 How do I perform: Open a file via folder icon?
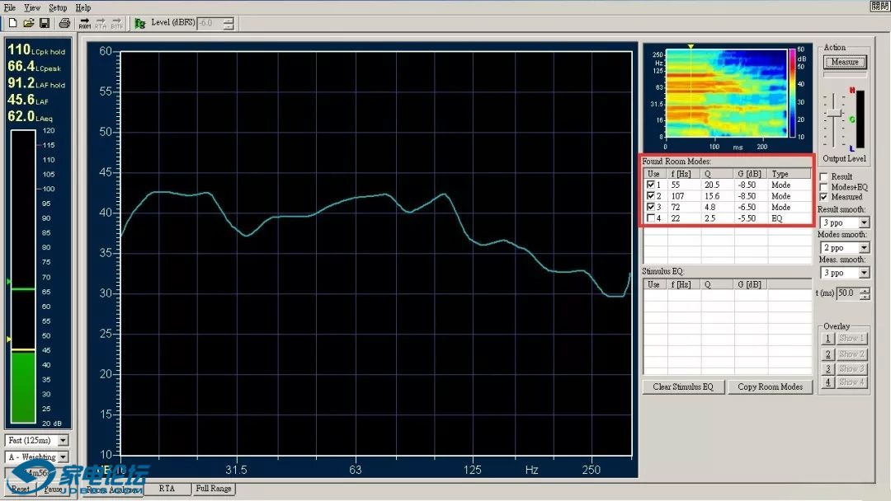pyautogui.click(x=28, y=23)
